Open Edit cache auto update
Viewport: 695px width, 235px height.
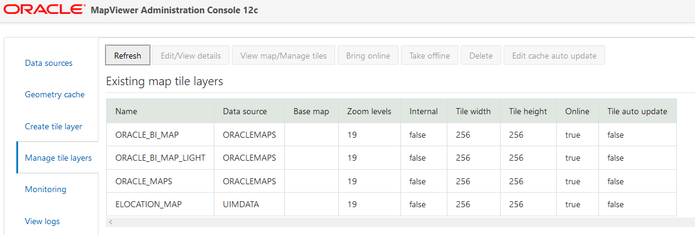click(x=554, y=56)
